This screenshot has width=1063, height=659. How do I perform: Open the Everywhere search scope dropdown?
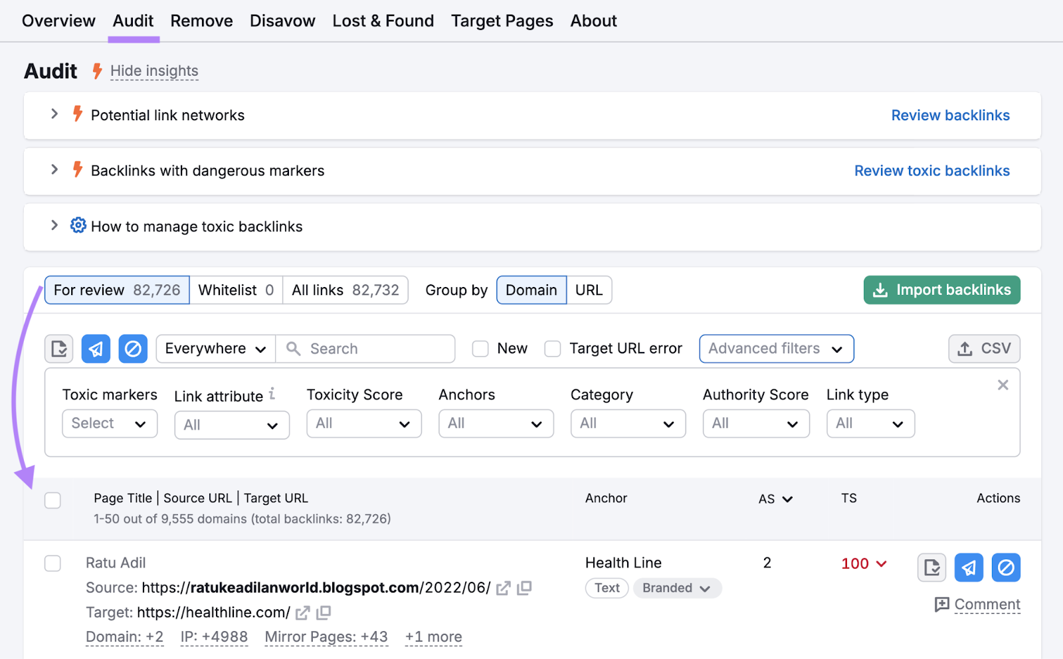pos(214,348)
